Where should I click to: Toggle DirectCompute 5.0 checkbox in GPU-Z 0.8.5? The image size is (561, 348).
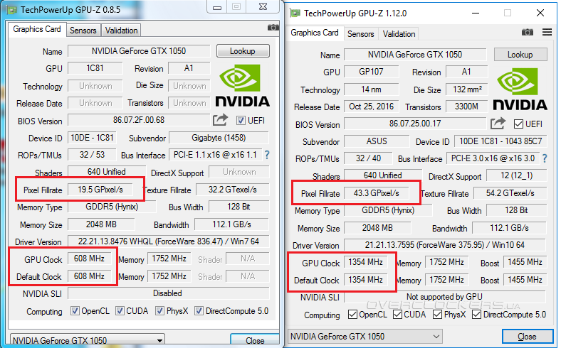click(x=199, y=311)
